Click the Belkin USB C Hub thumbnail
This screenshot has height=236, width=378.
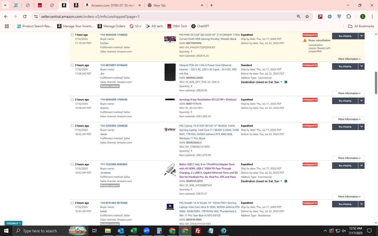point(170,170)
